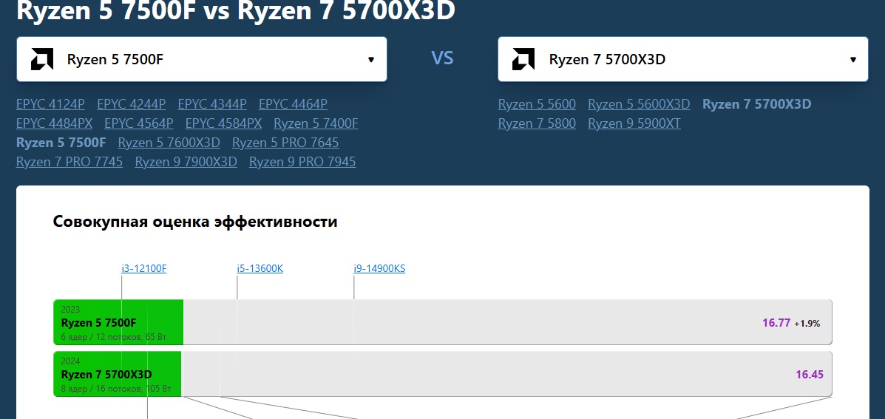Click the i9-14900KS marker link
Viewport: 885px width, 419px height.
pyautogui.click(x=379, y=268)
